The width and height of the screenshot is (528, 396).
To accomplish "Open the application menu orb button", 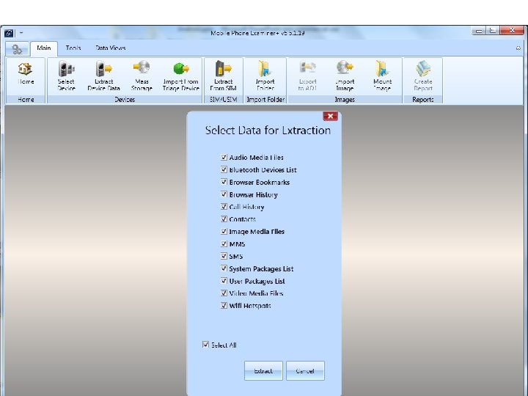I will coord(17,49).
